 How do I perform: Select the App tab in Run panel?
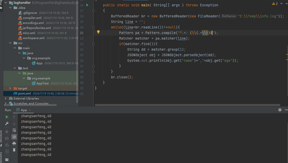(24, 110)
